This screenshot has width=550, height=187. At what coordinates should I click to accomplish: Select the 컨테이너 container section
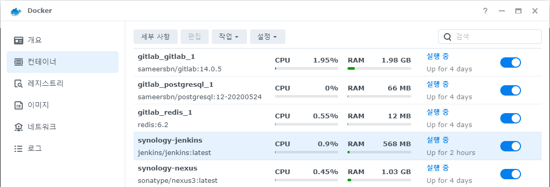pos(63,62)
